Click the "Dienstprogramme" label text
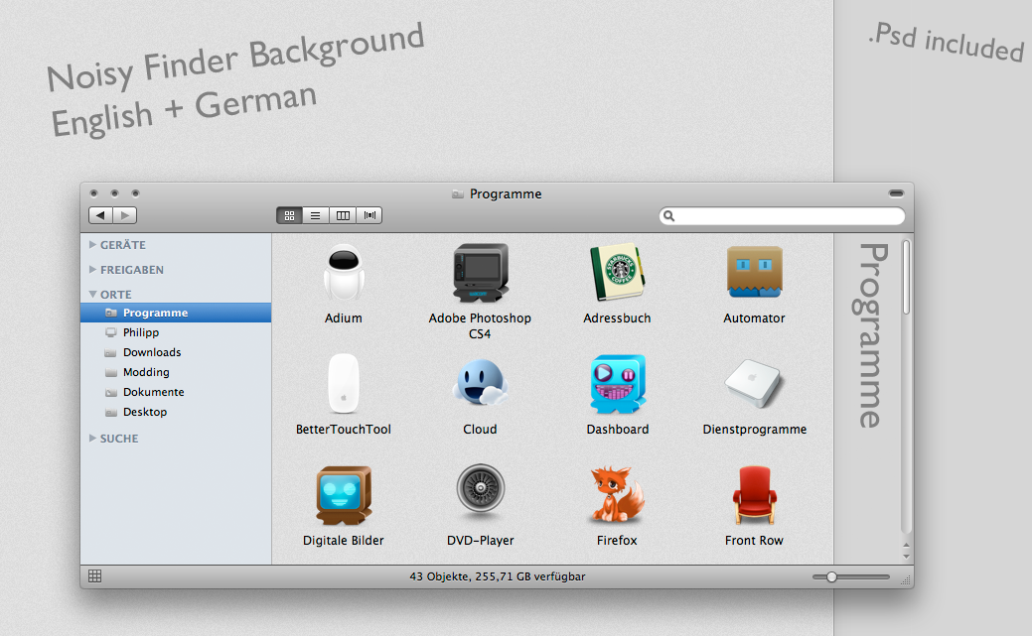This screenshot has height=636, width=1032. click(754, 429)
